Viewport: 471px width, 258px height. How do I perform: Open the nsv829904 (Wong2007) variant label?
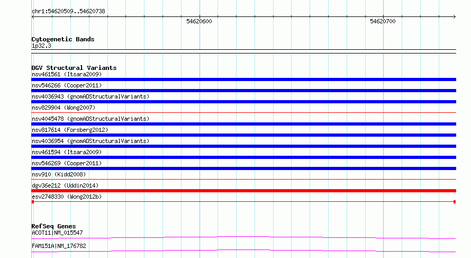click(64, 108)
